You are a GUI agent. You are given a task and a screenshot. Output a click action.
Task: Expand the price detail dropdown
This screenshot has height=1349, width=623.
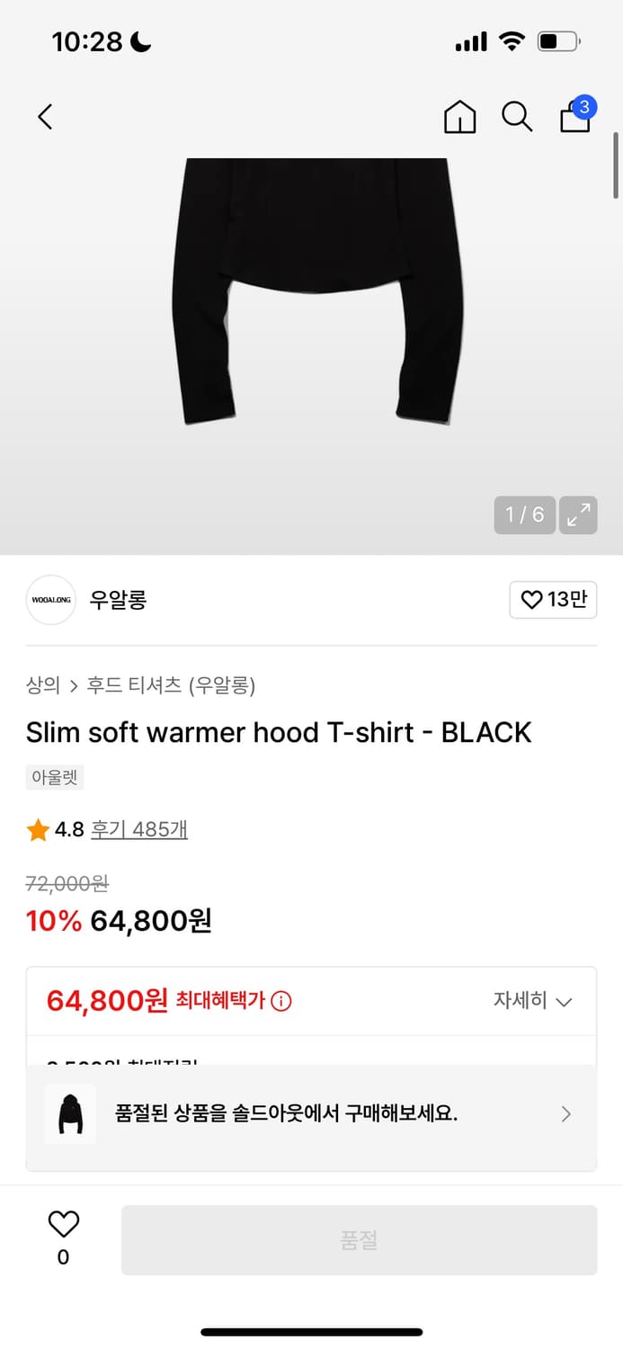tap(565, 1001)
